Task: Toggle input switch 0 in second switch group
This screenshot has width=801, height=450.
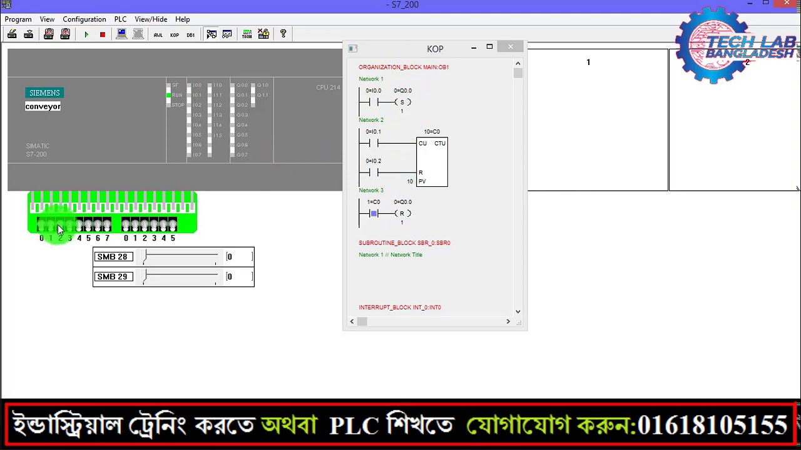Action: point(126,225)
